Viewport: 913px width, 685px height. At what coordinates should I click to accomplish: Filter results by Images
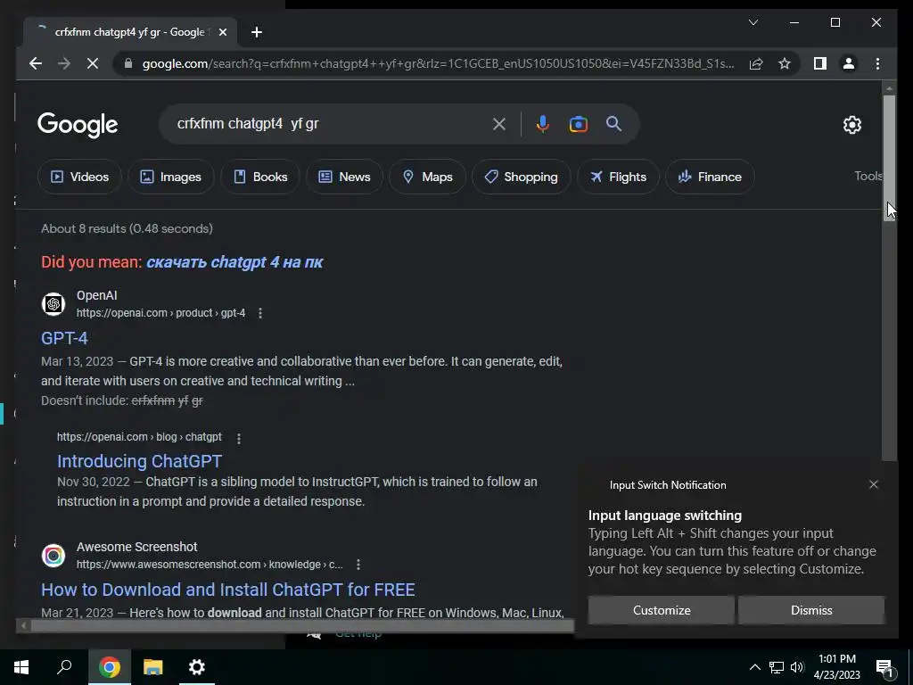click(170, 177)
